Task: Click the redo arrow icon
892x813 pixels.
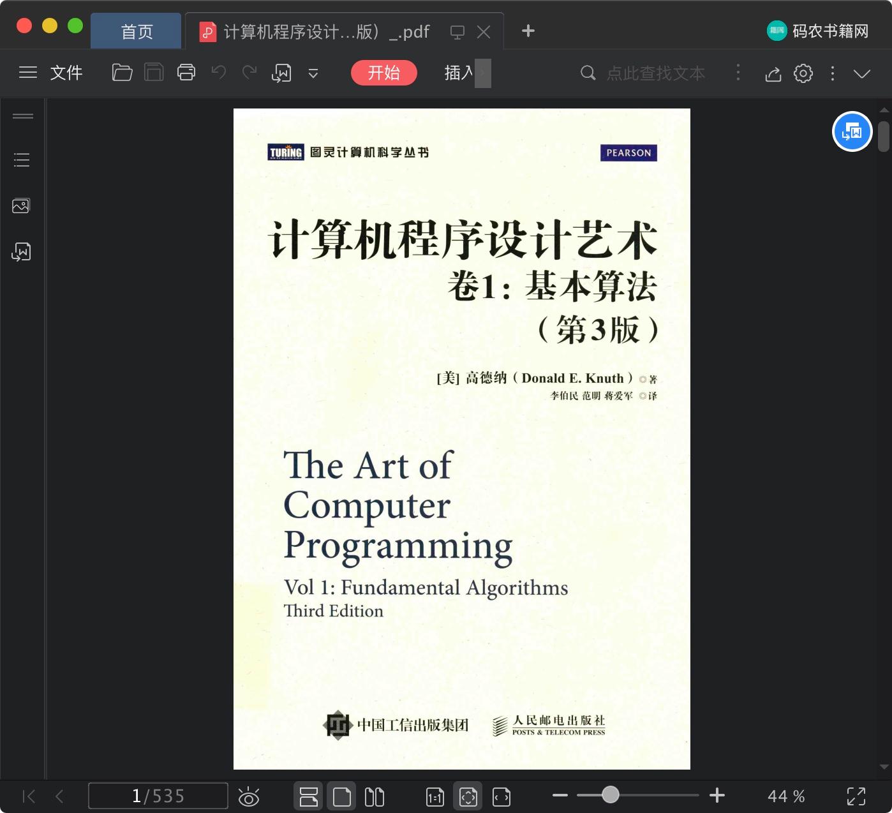Action: click(249, 72)
